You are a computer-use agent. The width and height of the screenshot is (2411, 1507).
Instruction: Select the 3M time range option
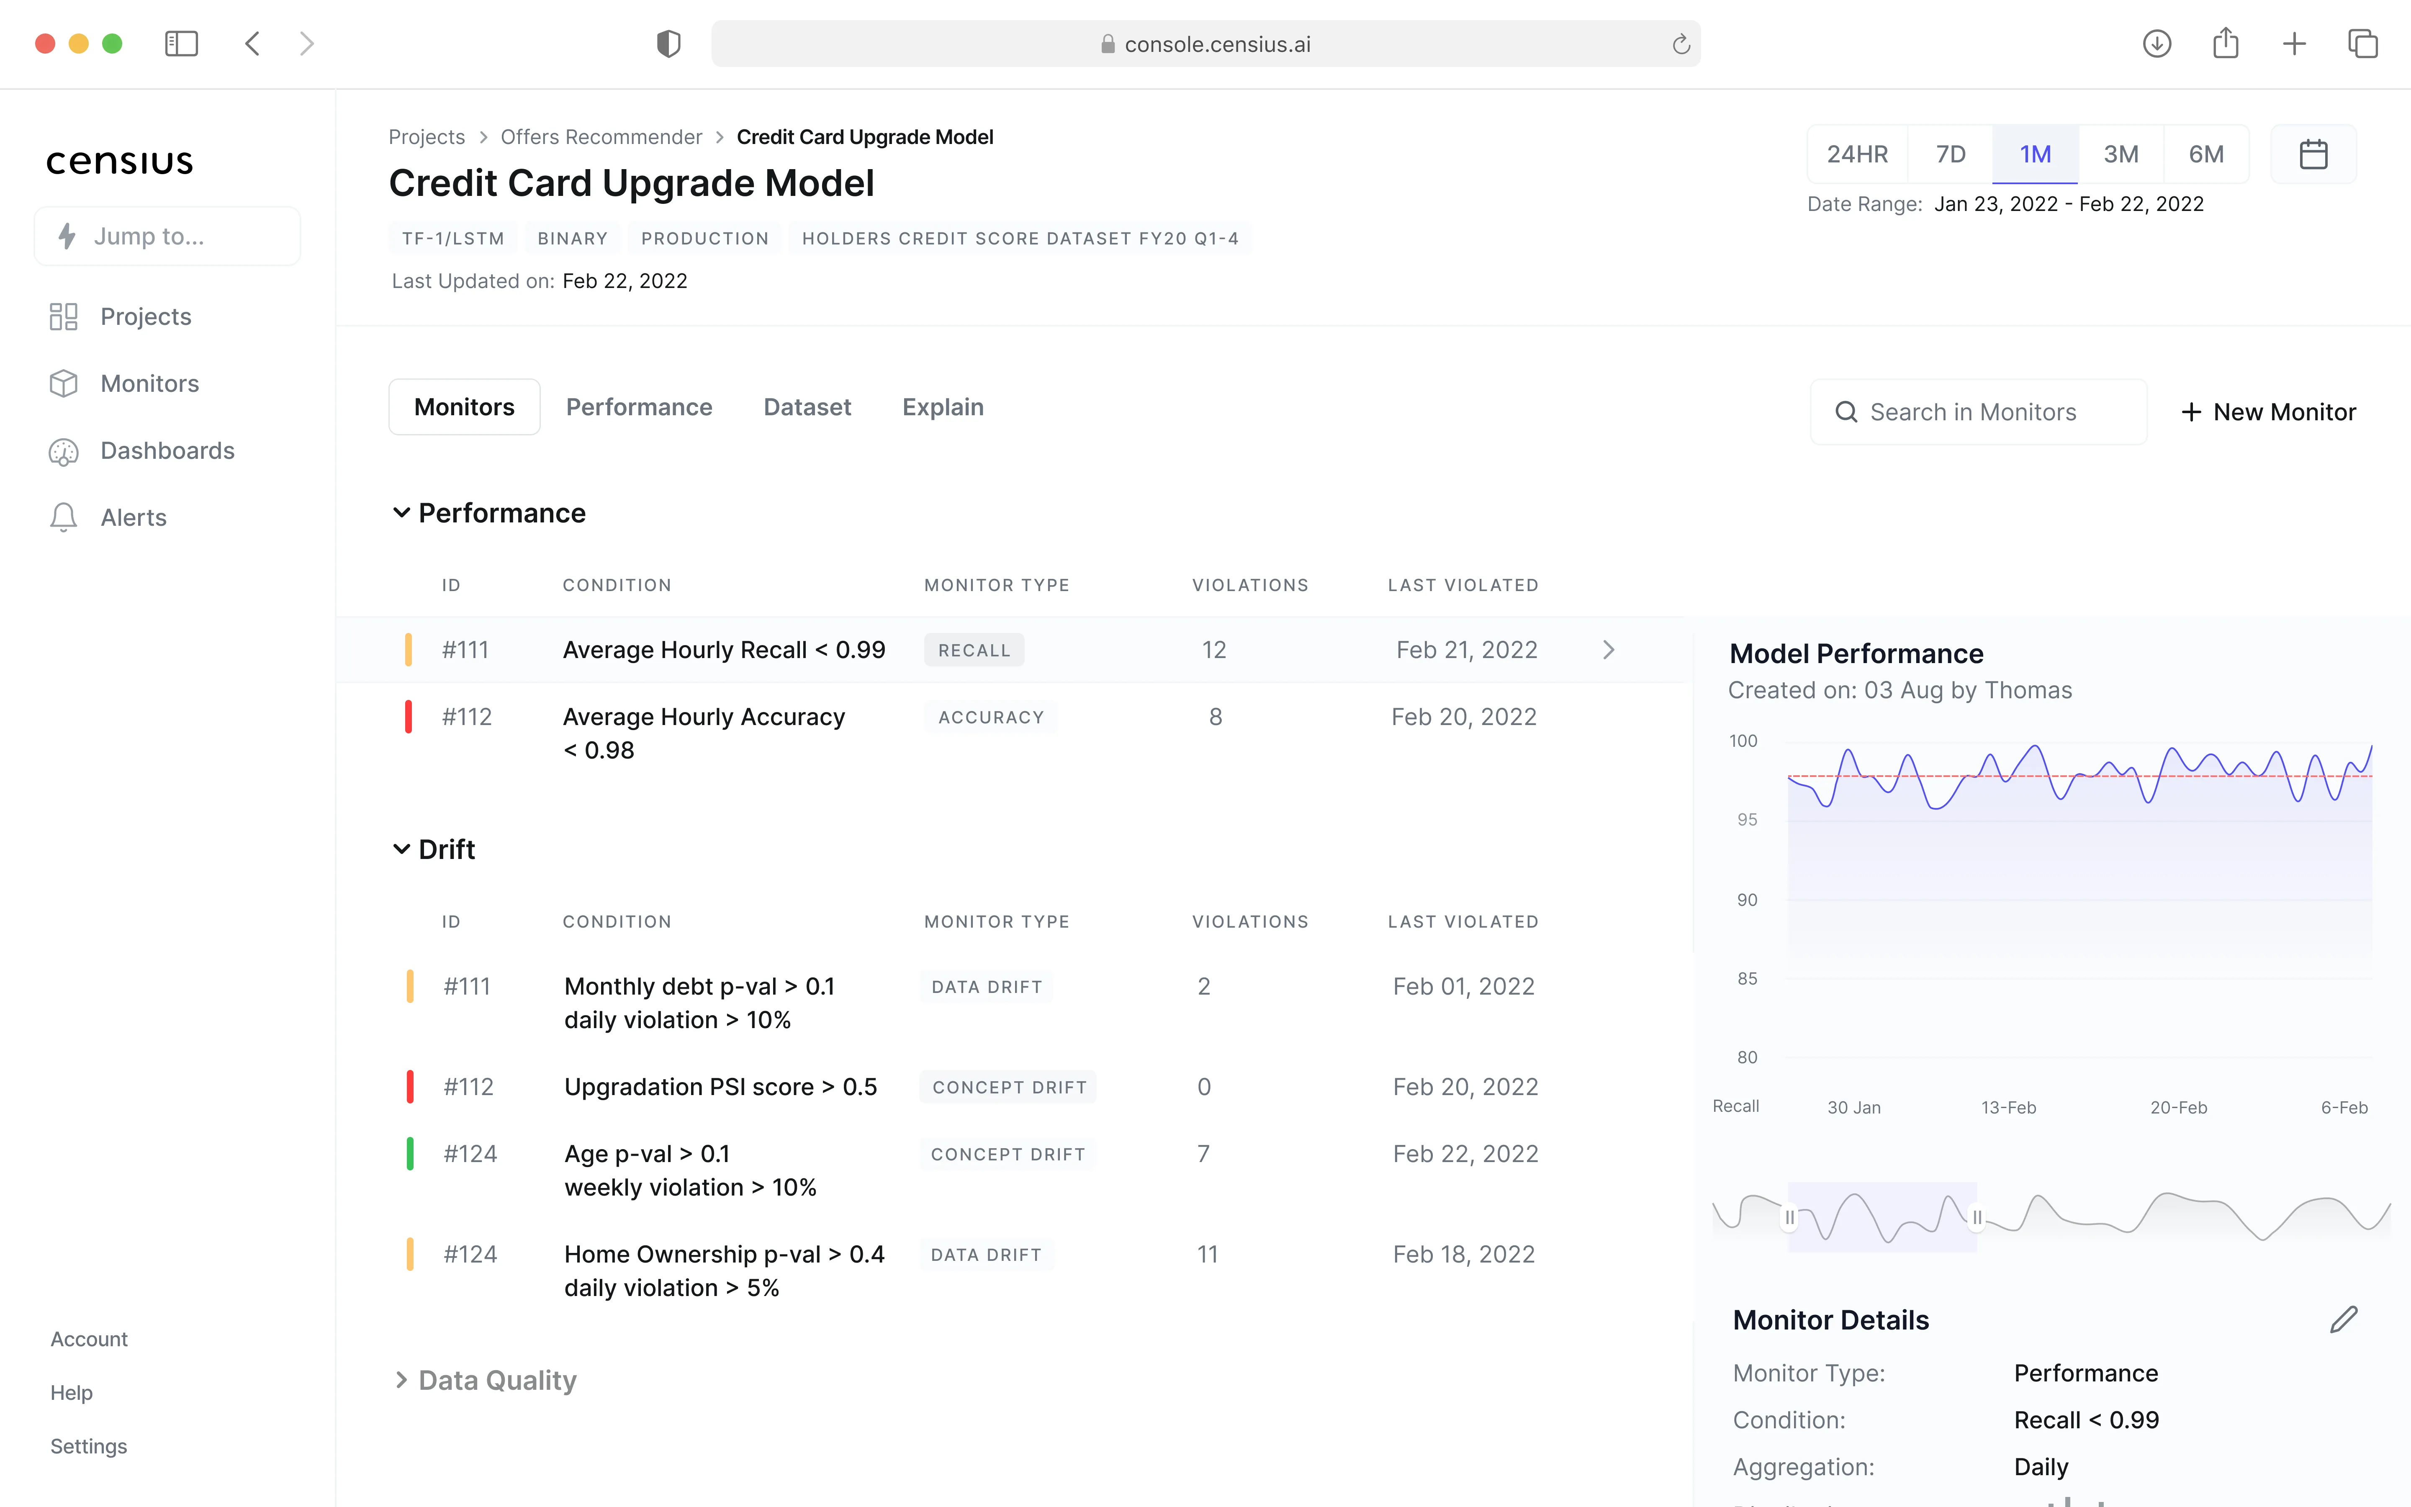(x=2120, y=154)
